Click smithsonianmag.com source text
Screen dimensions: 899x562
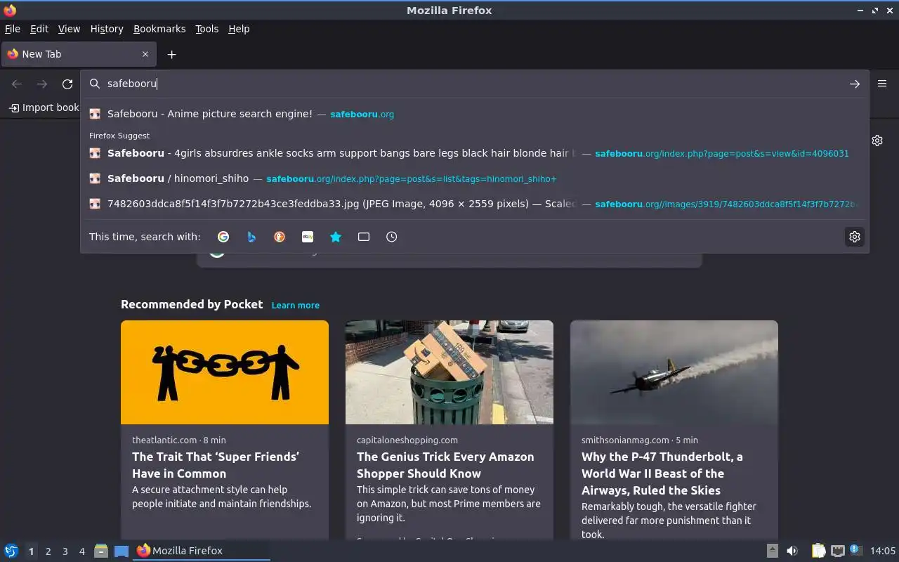click(625, 440)
